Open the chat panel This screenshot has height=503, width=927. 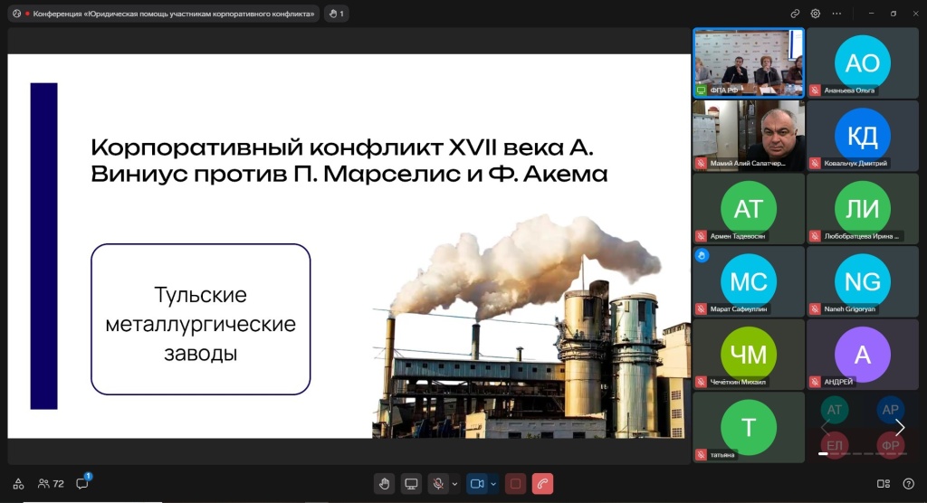82,484
